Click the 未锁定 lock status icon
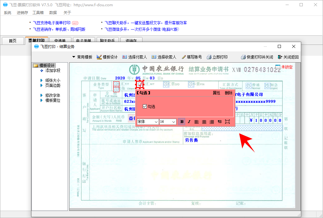This screenshot has width=323, height=218. coord(278,67)
